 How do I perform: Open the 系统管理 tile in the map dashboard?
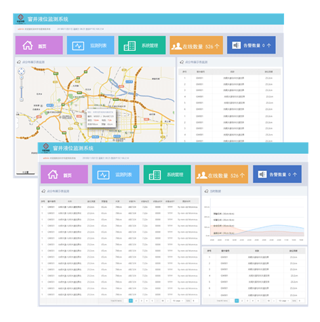(x=142, y=45)
